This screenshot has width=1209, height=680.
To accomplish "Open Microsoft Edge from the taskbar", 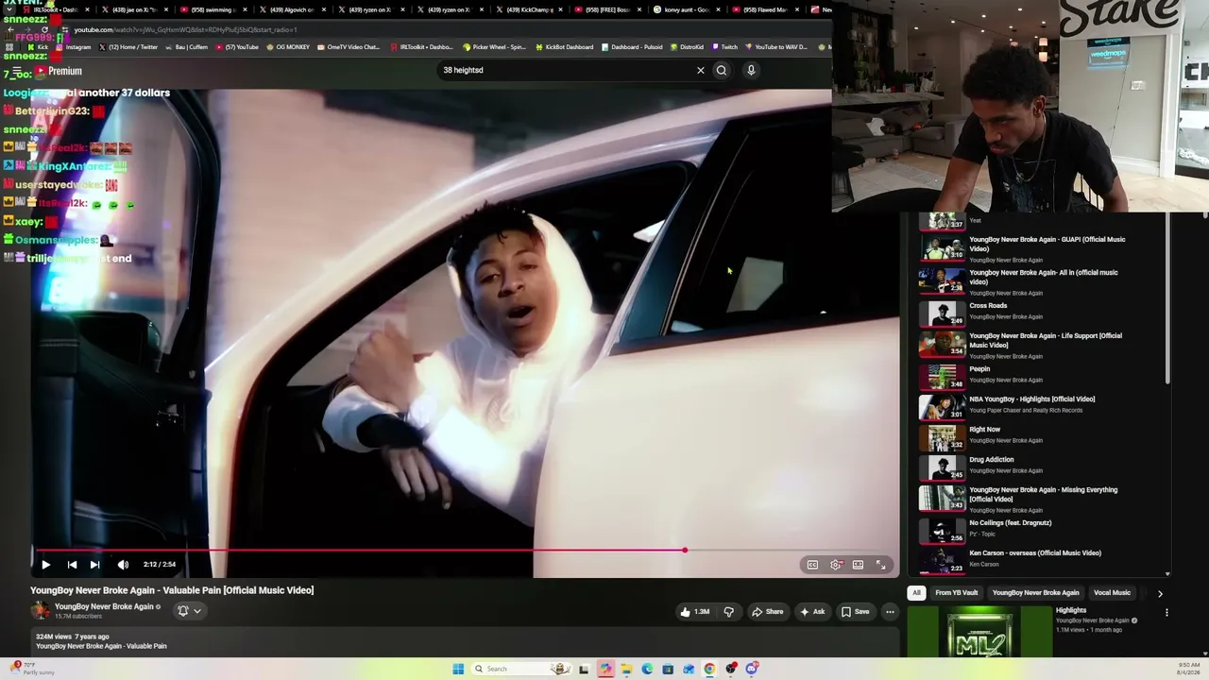I will [x=647, y=669].
